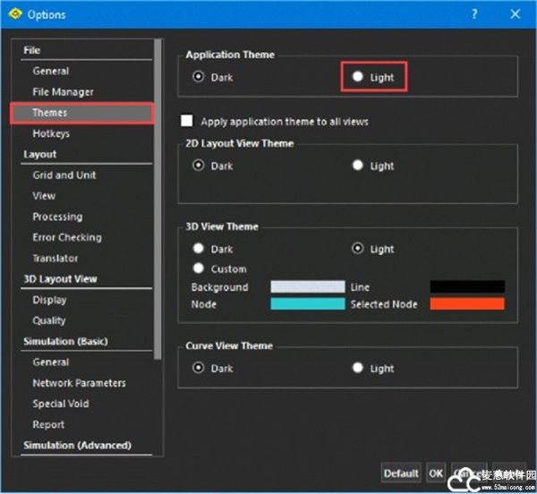Select Custom 3D View Theme option
This screenshot has width=537, height=494.
[198, 268]
